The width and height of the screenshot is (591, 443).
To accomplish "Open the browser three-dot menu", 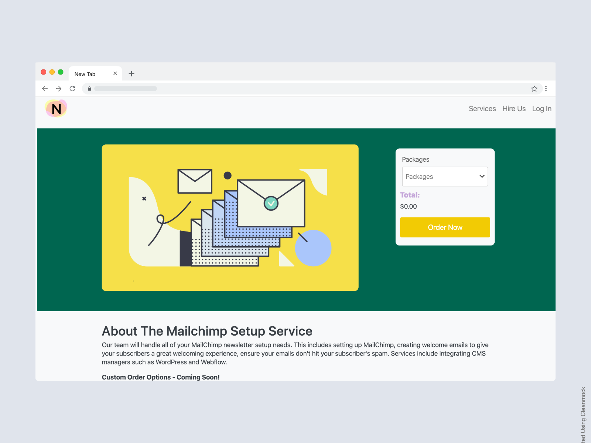I will point(546,89).
